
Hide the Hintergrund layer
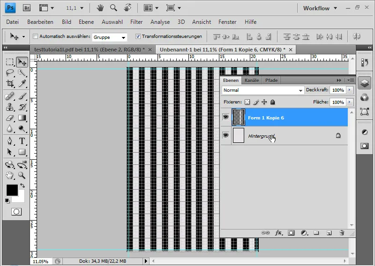(x=225, y=135)
